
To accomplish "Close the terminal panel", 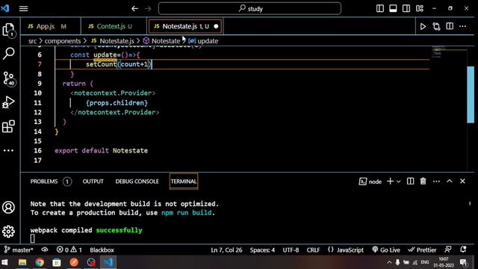I will pos(462,181).
